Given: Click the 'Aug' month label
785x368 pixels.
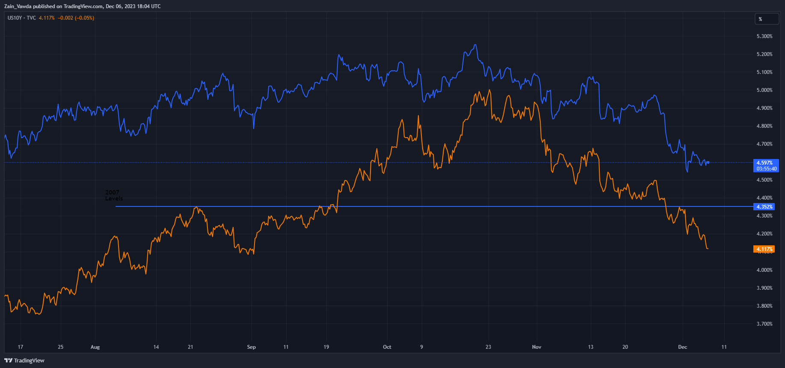Looking at the screenshot, I should point(95,347).
